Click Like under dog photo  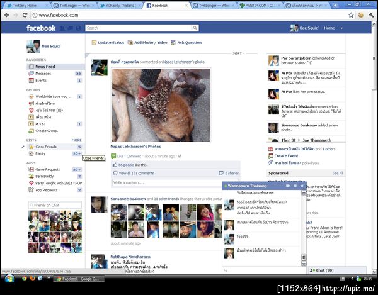(x=120, y=156)
